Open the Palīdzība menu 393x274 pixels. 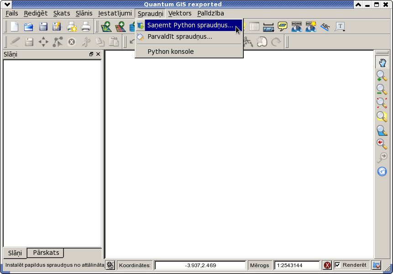[210, 13]
